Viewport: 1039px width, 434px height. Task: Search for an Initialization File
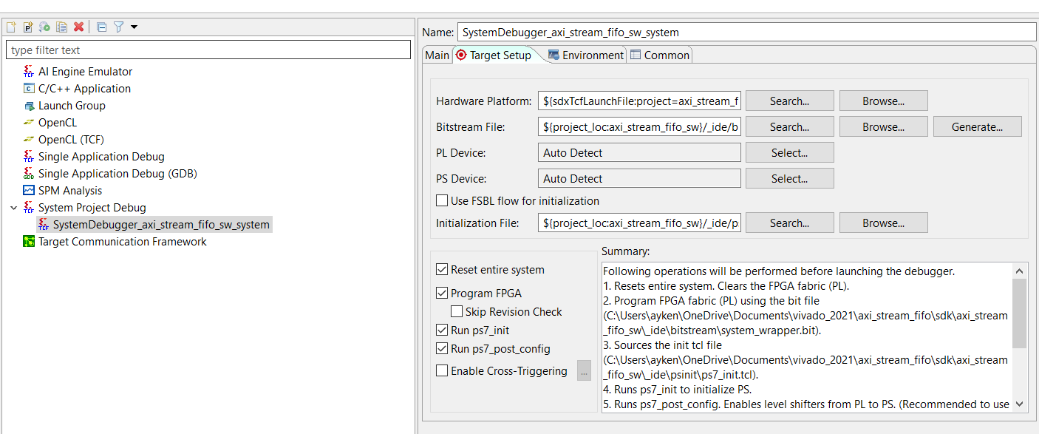pos(790,223)
